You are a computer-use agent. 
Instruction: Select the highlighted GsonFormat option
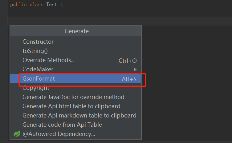[x=39, y=78]
